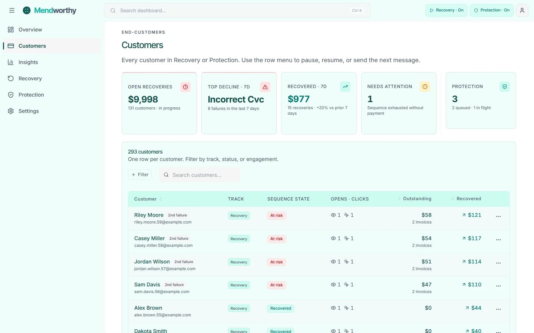
Task: Open the Top Decline Incorrect Cvc card
Action: tap(239, 103)
